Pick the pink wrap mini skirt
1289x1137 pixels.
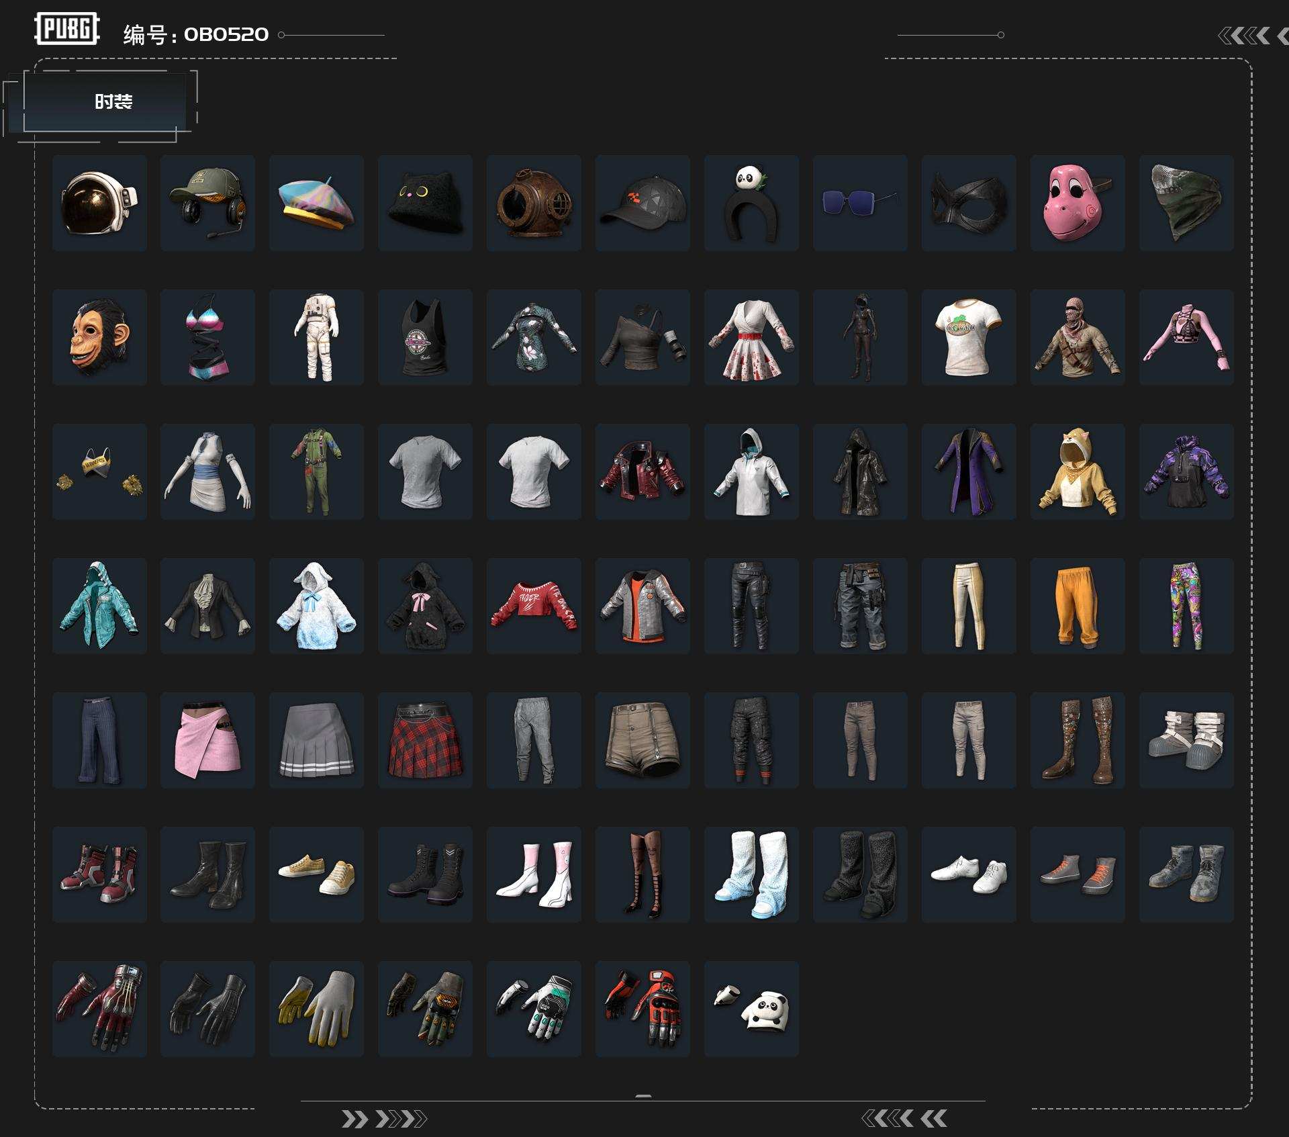(x=208, y=740)
